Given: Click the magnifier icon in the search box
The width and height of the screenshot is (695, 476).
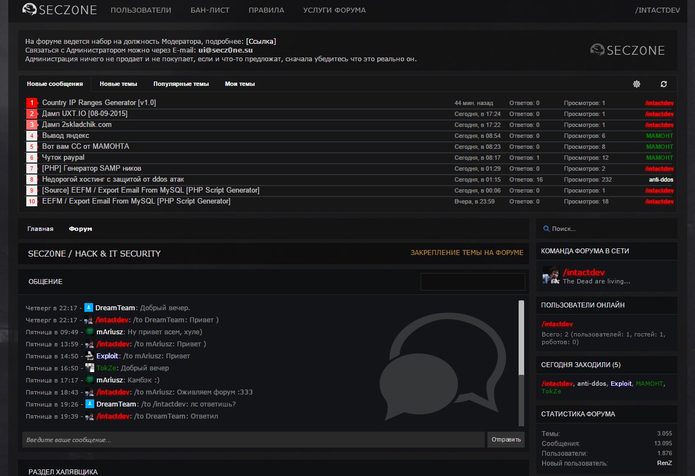Looking at the screenshot, I should (546, 229).
